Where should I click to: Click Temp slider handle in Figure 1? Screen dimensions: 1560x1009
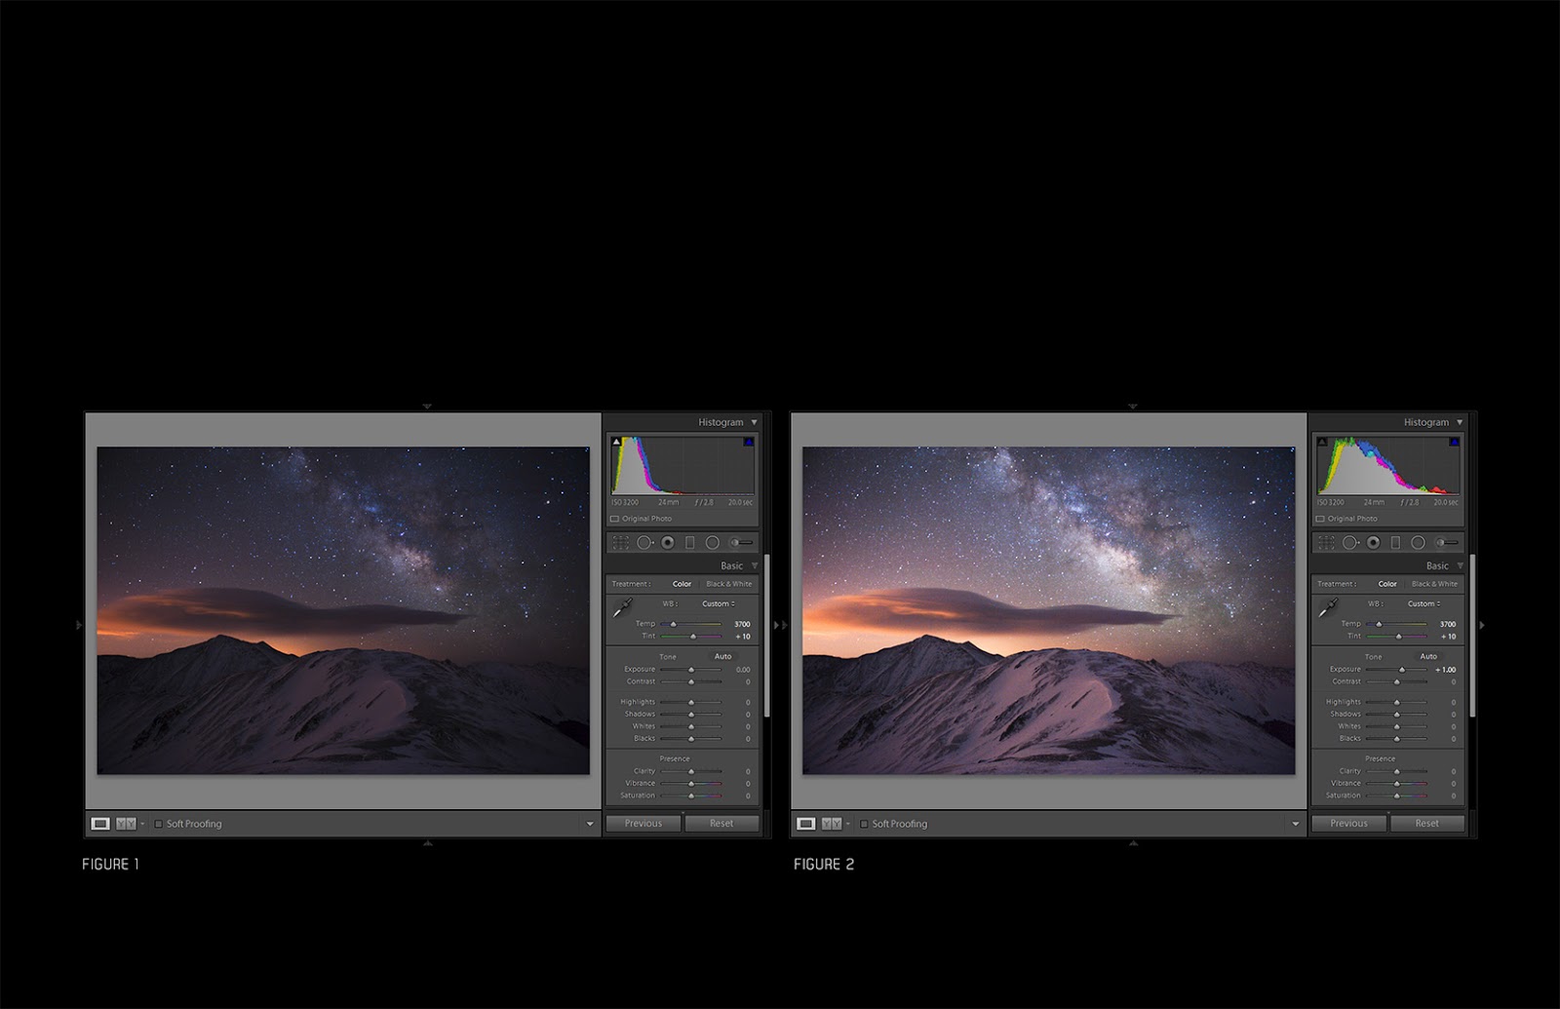pos(673,624)
